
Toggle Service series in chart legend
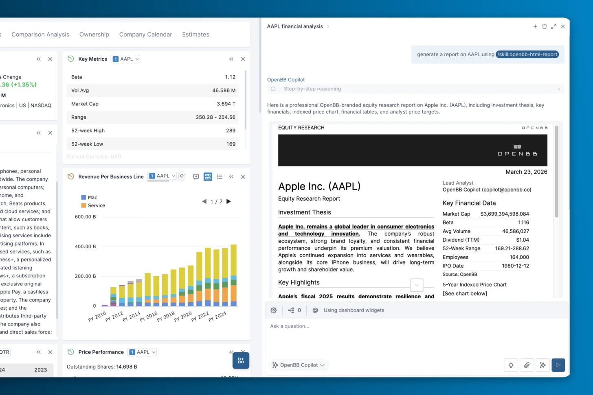(93, 205)
